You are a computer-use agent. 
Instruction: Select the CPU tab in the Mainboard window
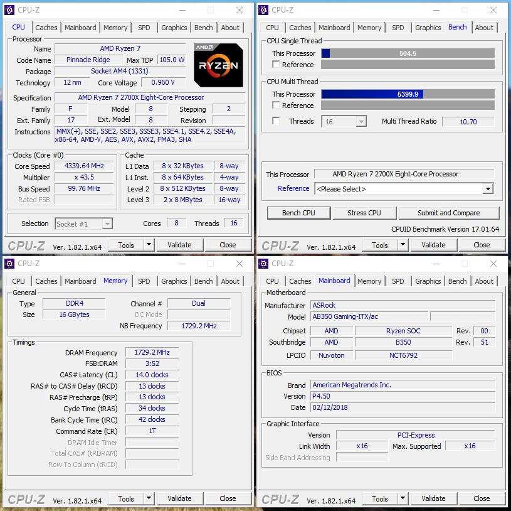273,281
